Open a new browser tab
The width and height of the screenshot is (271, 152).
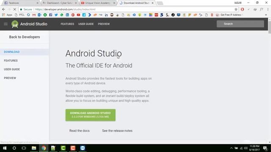click(160, 3)
